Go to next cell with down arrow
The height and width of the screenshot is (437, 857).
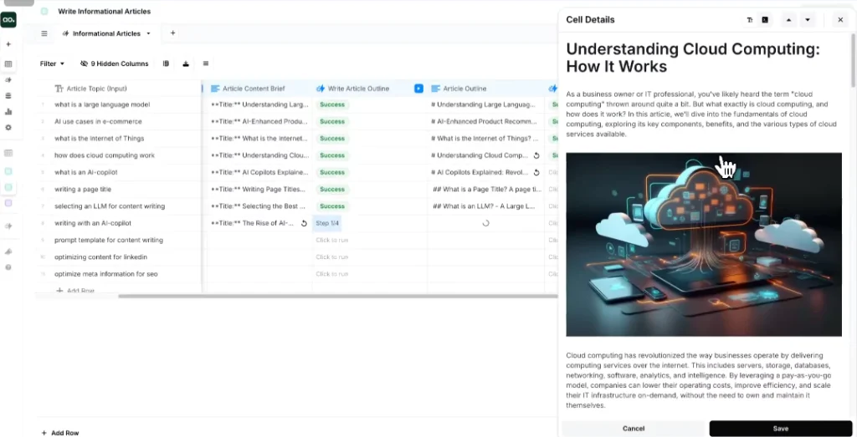point(808,20)
